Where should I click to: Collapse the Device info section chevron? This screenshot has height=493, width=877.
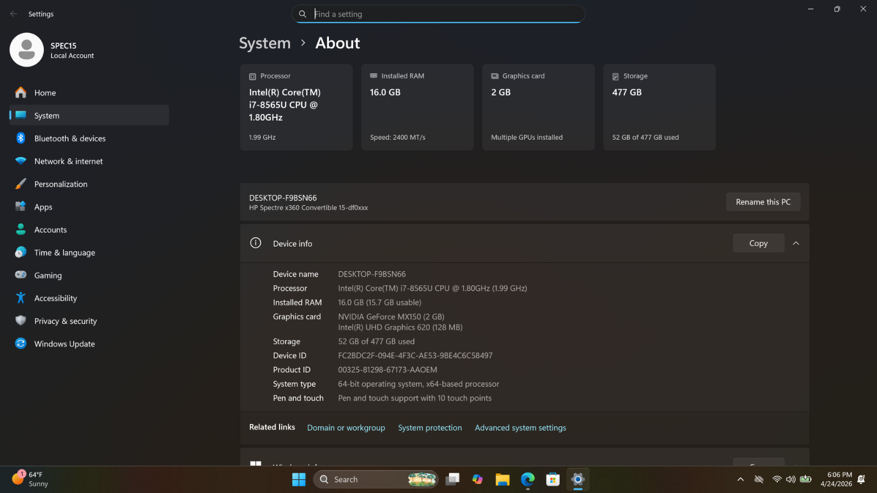pos(796,243)
